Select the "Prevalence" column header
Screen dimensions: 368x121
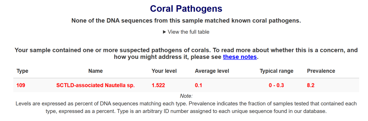tap(321, 71)
